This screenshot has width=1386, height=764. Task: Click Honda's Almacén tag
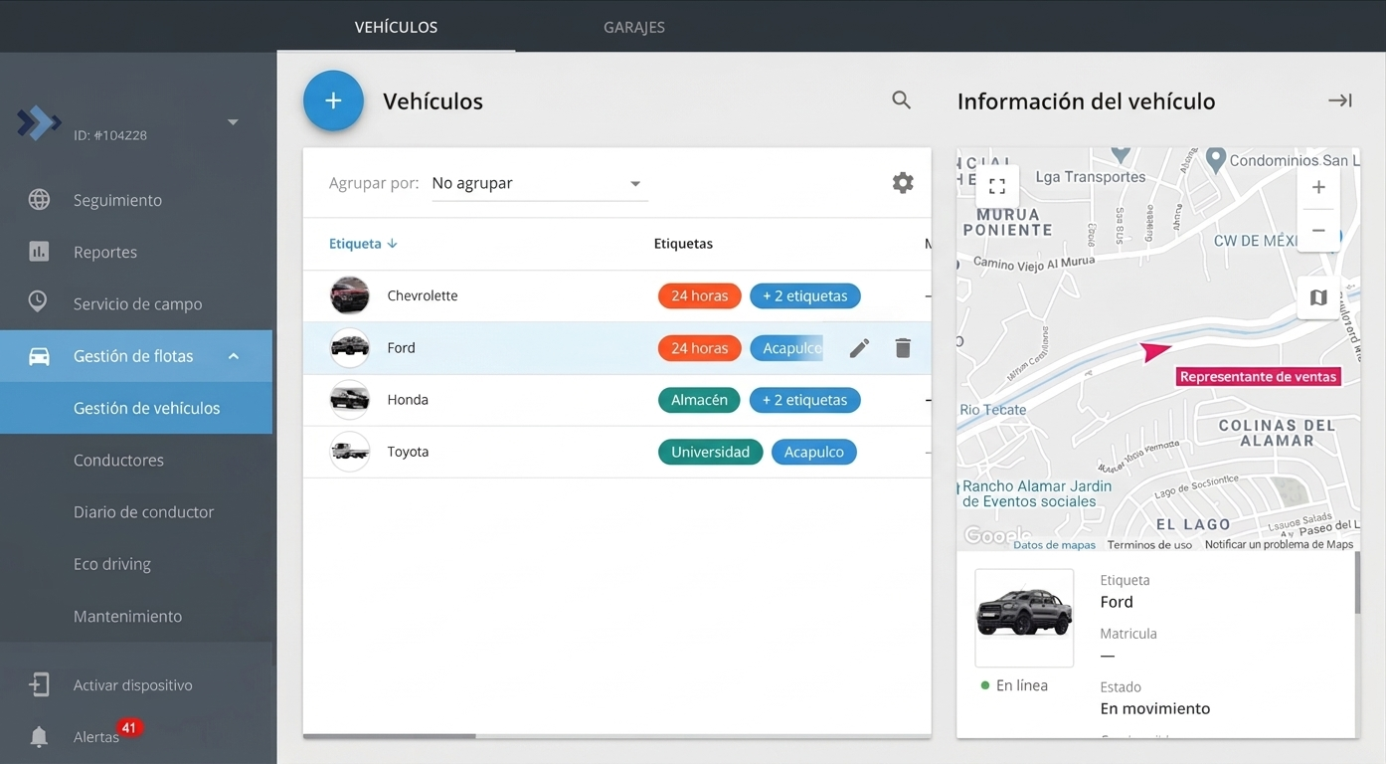point(699,400)
